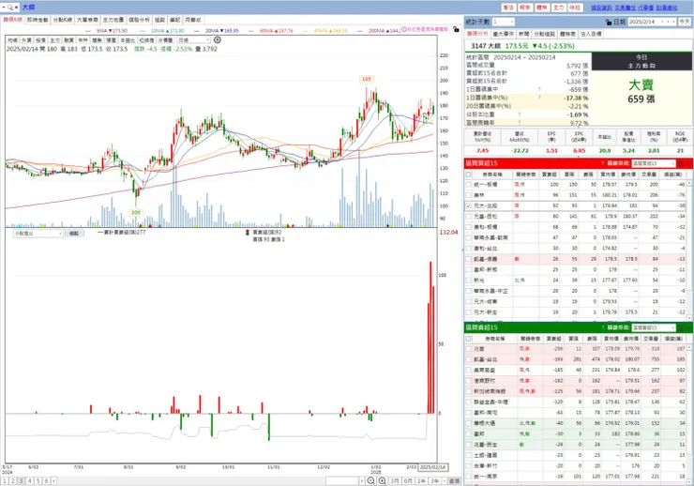This screenshot has width=694, height=486.
Task: Click help icon in red 區間買超15 header
Action: click(602, 163)
